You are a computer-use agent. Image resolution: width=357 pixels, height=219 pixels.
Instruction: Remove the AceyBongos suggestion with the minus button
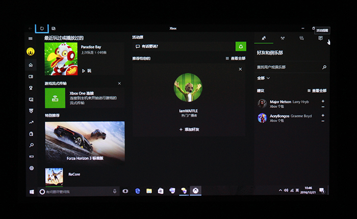(323, 121)
